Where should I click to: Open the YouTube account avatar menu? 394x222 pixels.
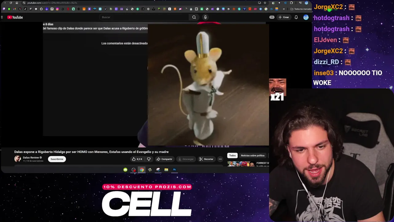point(306,17)
